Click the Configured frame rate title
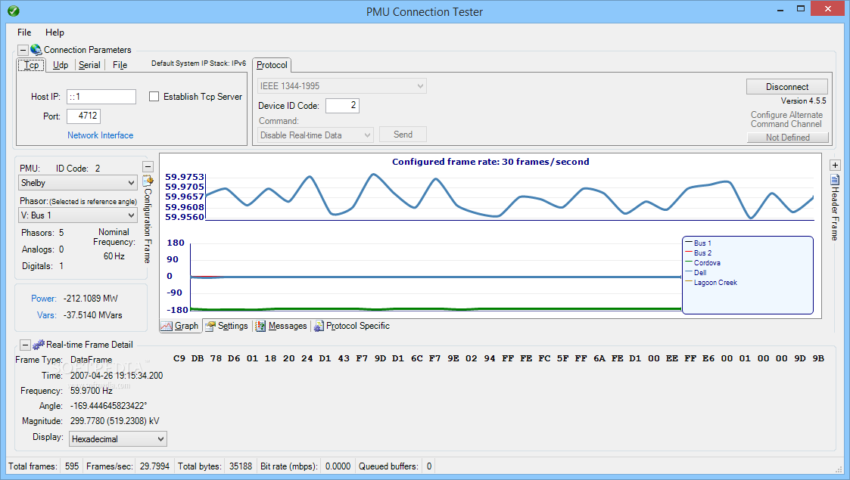The width and height of the screenshot is (850, 480). pyautogui.click(x=490, y=162)
